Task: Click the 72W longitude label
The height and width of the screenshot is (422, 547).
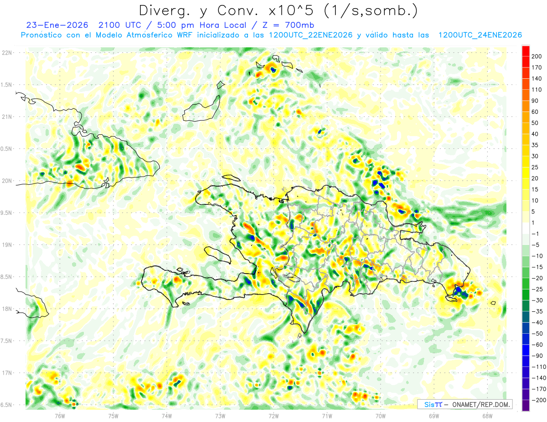Action: pos(273,415)
